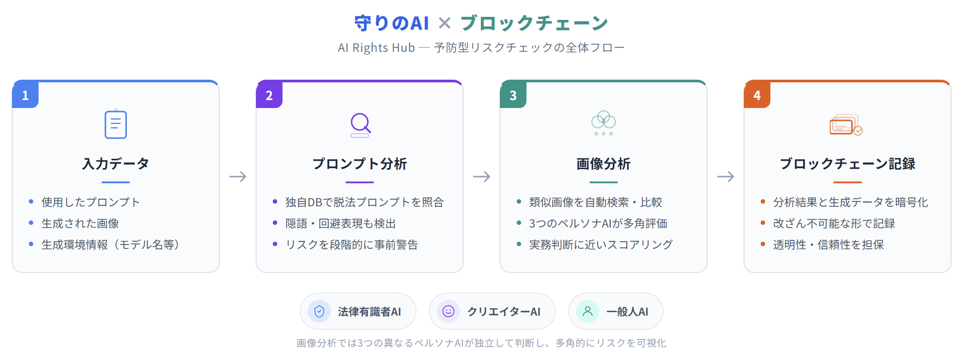The width and height of the screenshot is (966, 359).
Task: Click the arrow pointing to step 4
Action: pos(726,177)
